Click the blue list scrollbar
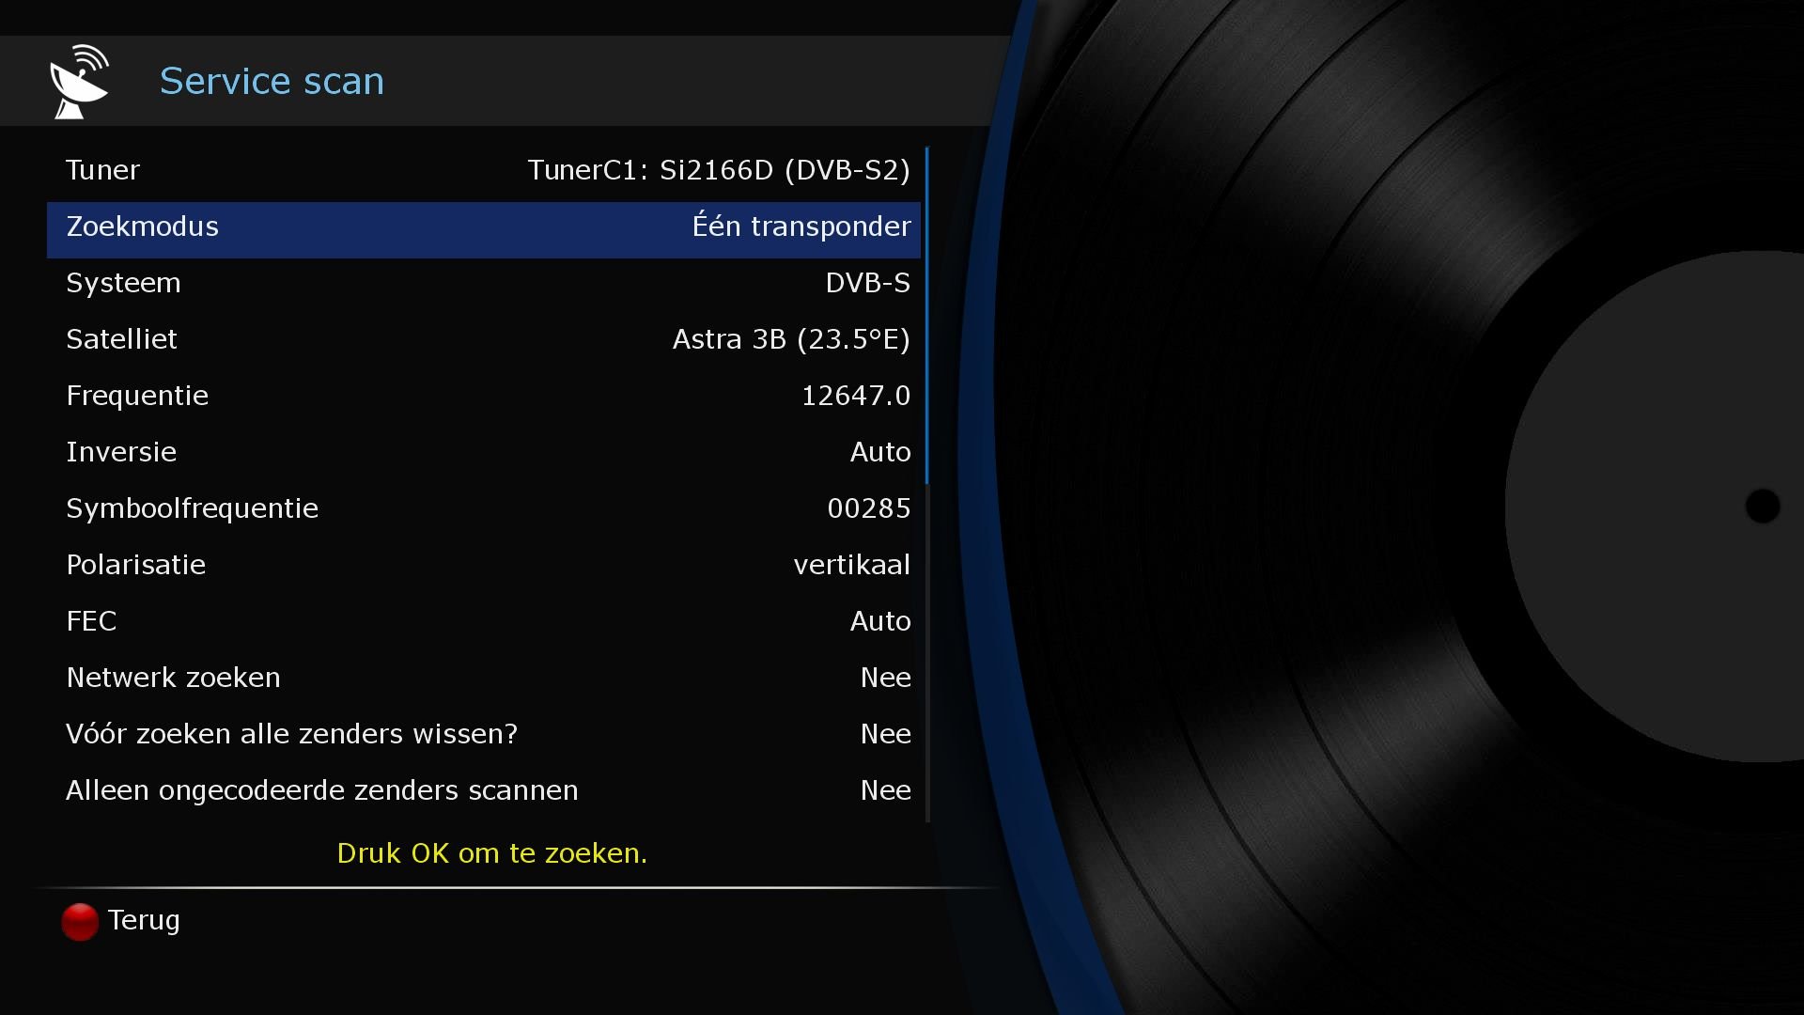Image resolution: width=1804 pixels, height=1015 pixels. click(x=926, y=315)
